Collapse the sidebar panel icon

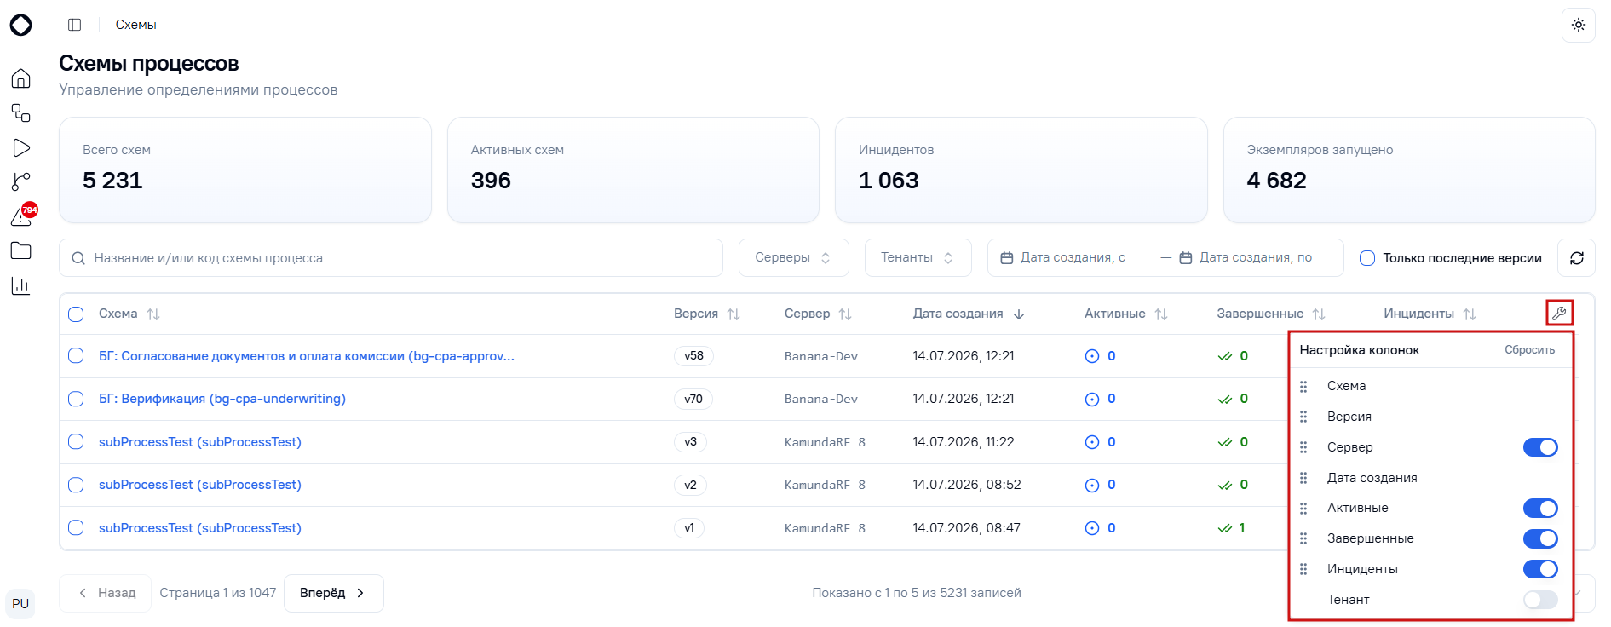click(x=74, y=25)
